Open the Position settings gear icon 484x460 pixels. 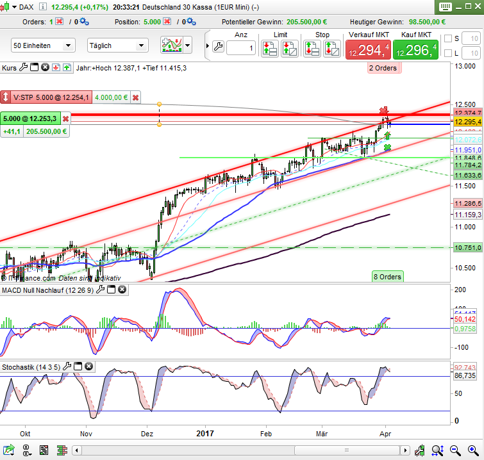pyautogui.click(x=191, y=22)
